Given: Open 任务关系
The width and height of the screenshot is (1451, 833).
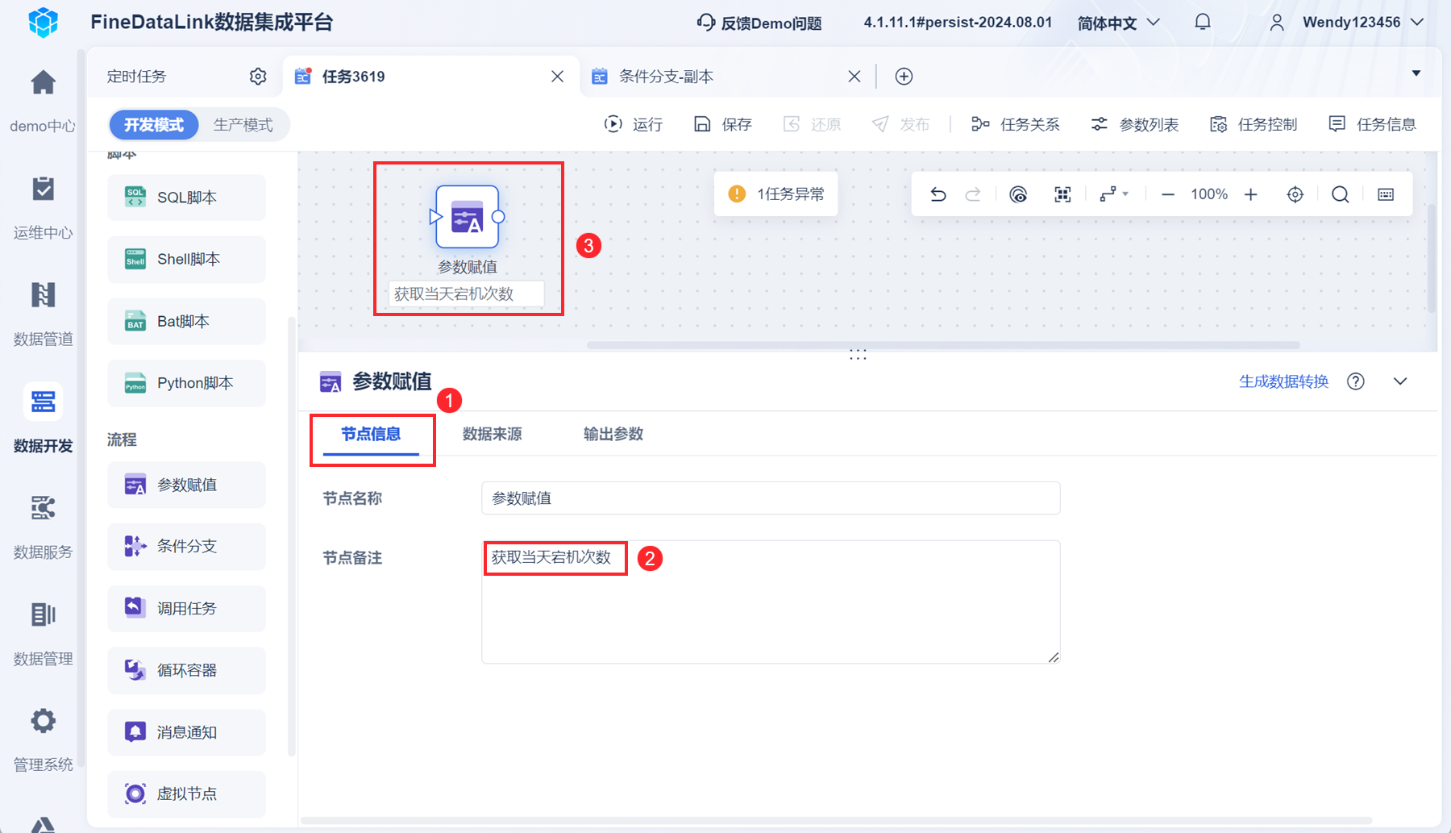Looking at the screenshot, I should (x=1016, y=124).
